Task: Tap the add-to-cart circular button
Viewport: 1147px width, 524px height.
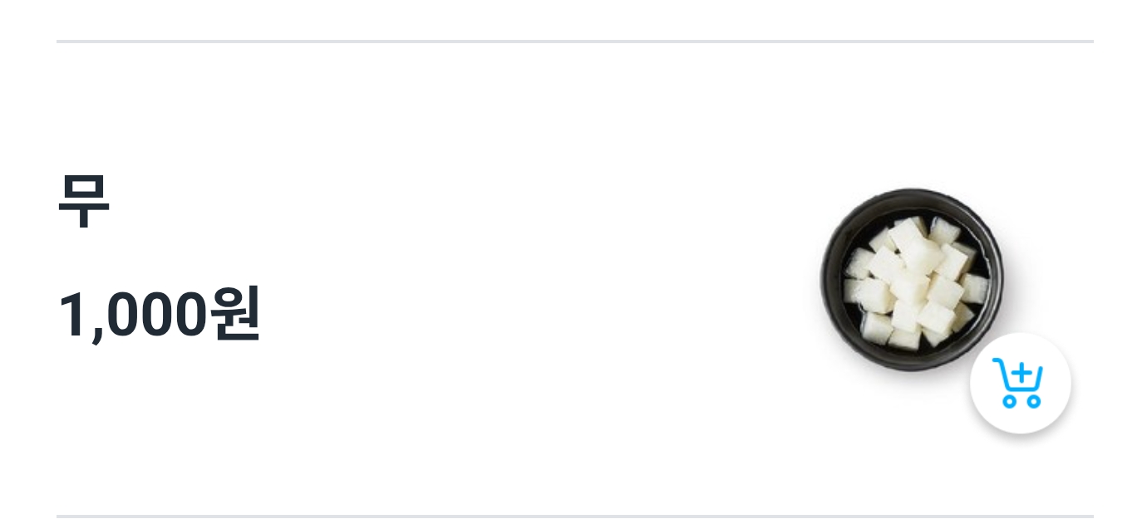Action: point(1020,383)
